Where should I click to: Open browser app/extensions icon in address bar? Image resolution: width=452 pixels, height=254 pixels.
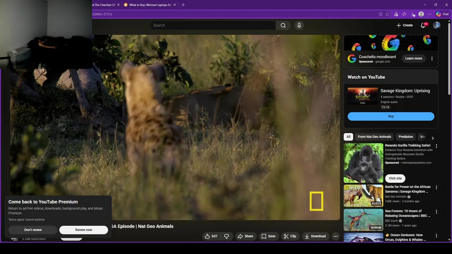pos(380,14)
